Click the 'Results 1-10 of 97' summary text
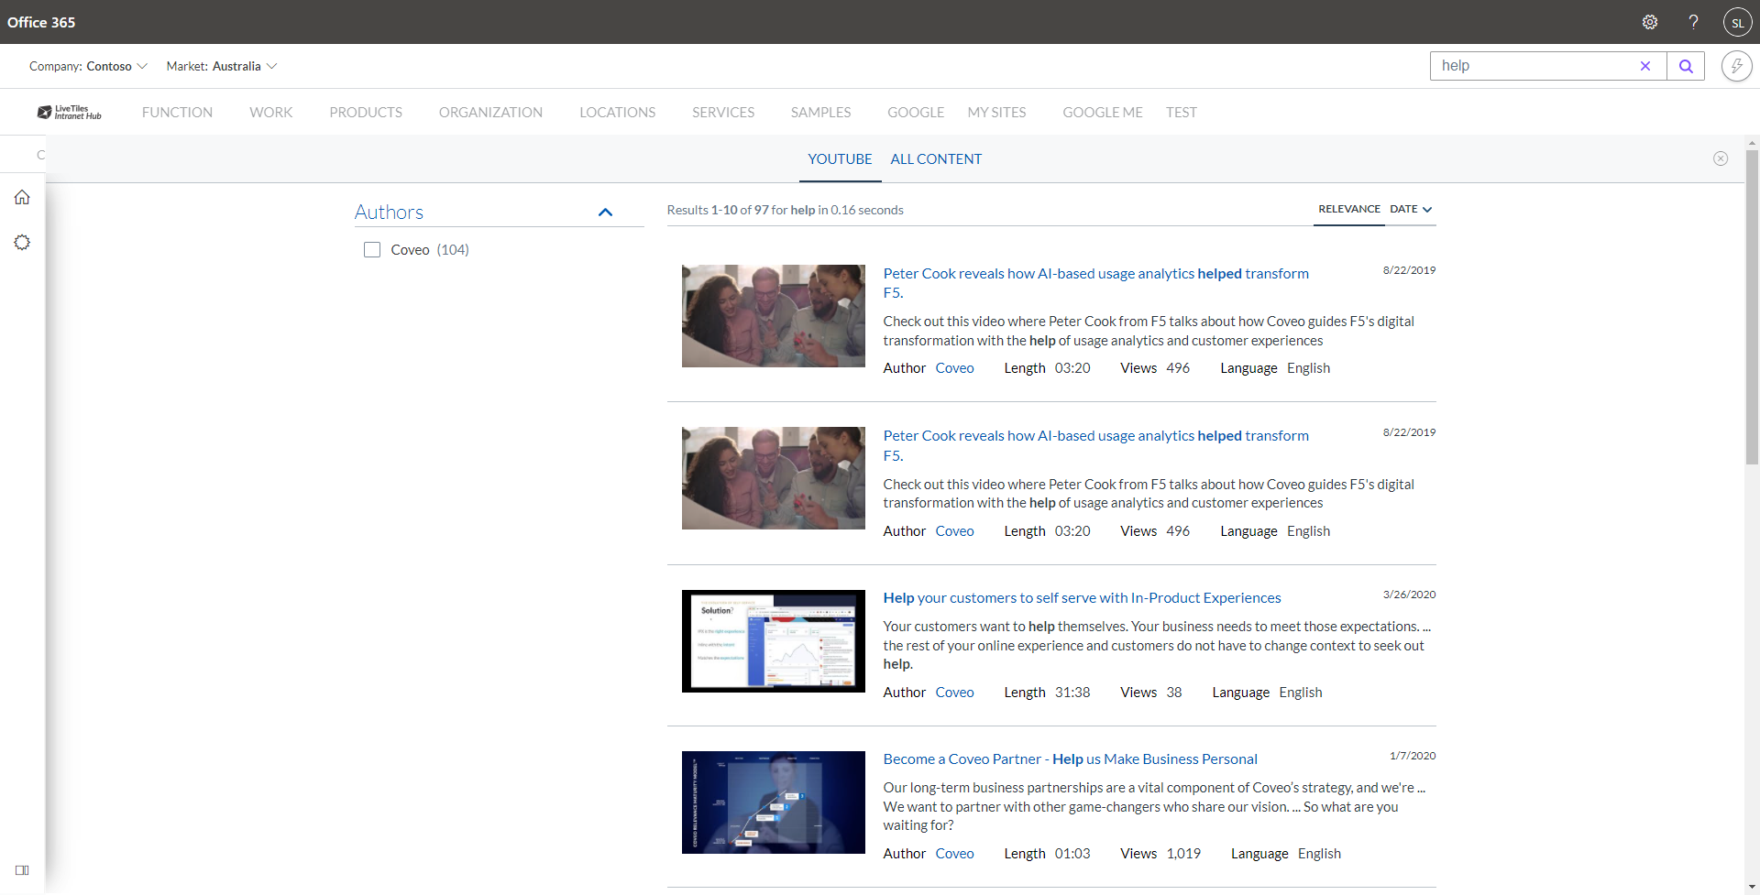This screenshot has height=895, width=1760. pyautogui.click(x=785, y=210)
